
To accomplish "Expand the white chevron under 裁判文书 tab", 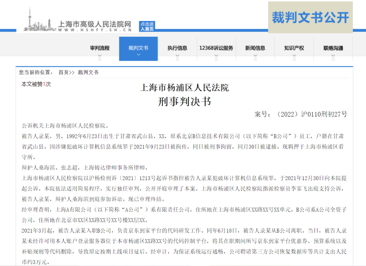I will point(138,55).
